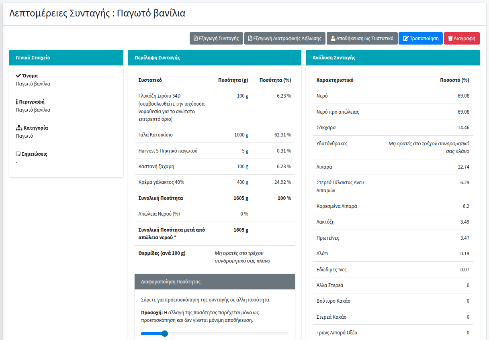
Task: Click the 62.31 % value for goat milk
Action: (283, 135)
